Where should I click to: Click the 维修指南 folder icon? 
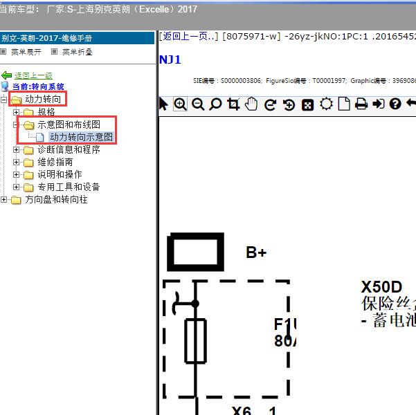click(28, 163)
